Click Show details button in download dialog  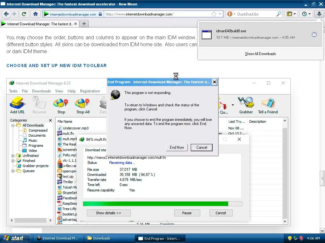pos(109,213)
